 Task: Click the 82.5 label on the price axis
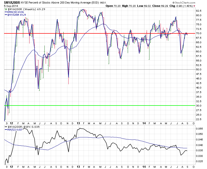click(199, 11)
